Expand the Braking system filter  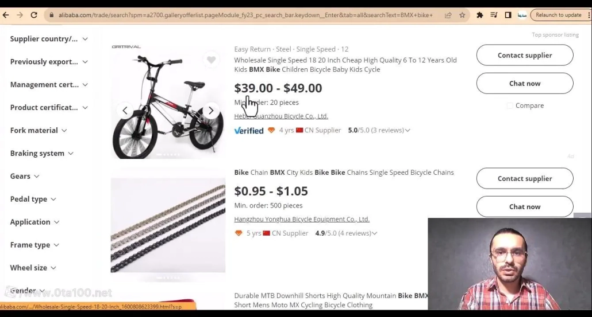(41, 153)
